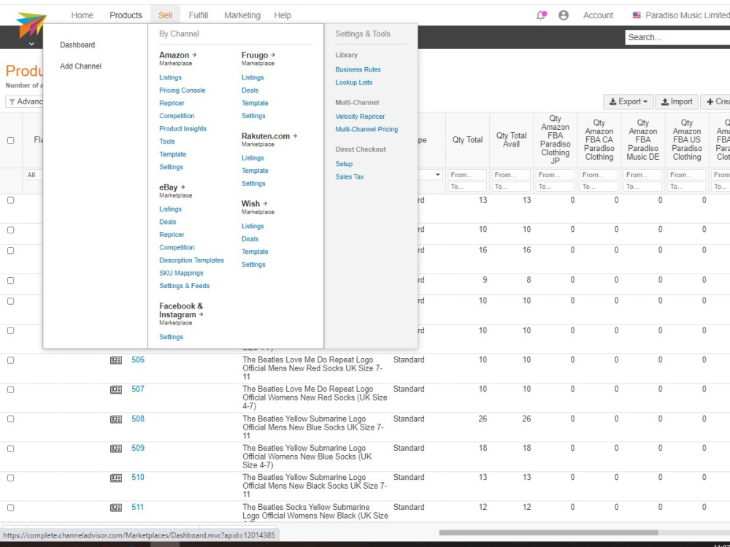730x547 pixels.
Task: Open the Marketing menu
Action: 242,15
